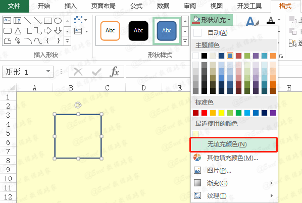The width and height of the screenshot is (302, 203).
Task: Open the 公式 tab
Action: pos(136,6)
